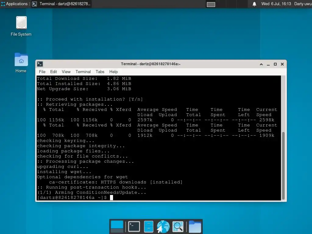Click the clock showing Wed 6 Jul, 16:13

pos(276,4)
